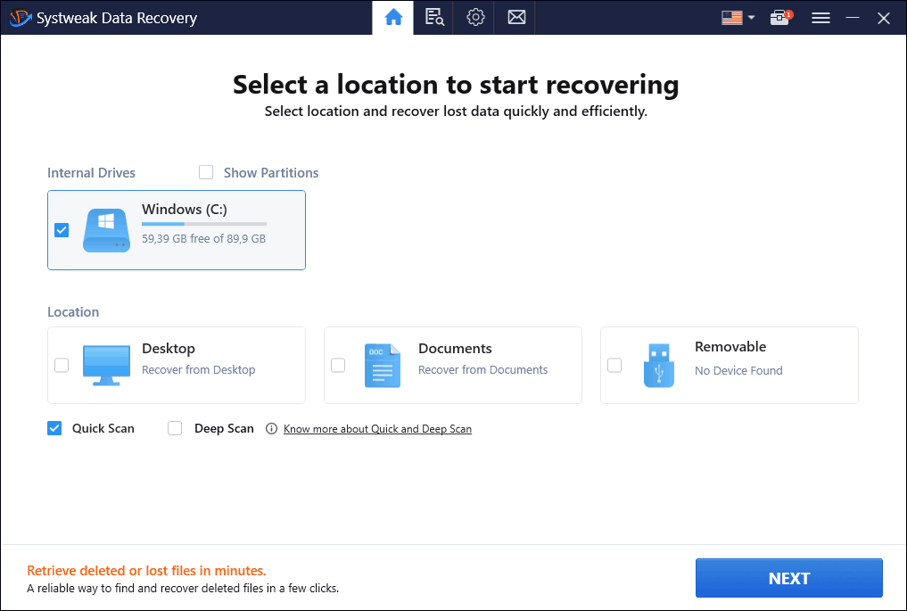The height and width of the screenshot is (611, 907).
Task: Click the Systweak Data Recovery logo
Action: click(x=21, y=18)
